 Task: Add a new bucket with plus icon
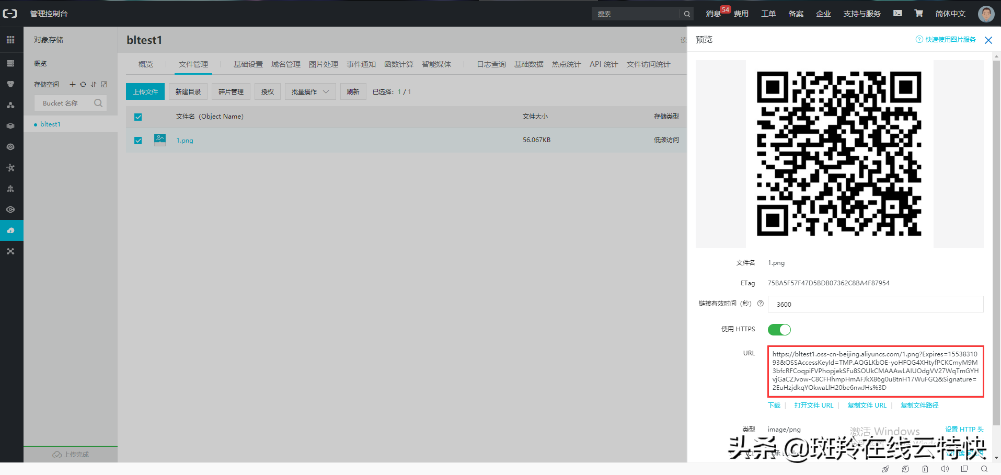click(73, 84)
